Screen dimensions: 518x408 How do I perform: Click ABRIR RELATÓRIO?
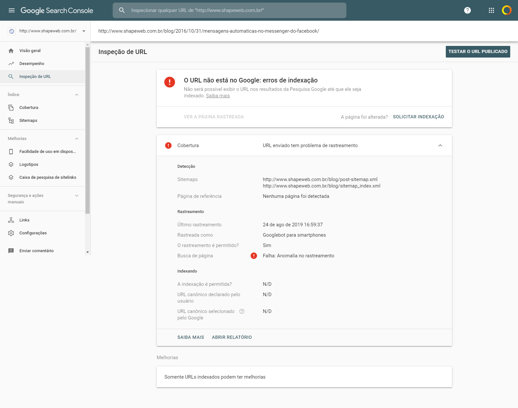click(232, 338)
